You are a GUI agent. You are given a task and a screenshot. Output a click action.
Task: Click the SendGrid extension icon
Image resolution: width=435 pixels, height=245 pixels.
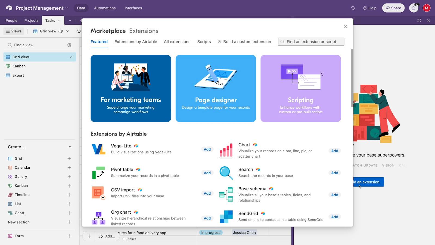[x=226, y=217]
